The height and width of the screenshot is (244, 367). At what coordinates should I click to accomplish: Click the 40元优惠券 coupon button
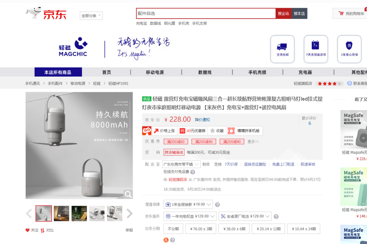point(193,131)
